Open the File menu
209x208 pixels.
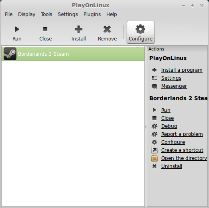pos(9,14)
